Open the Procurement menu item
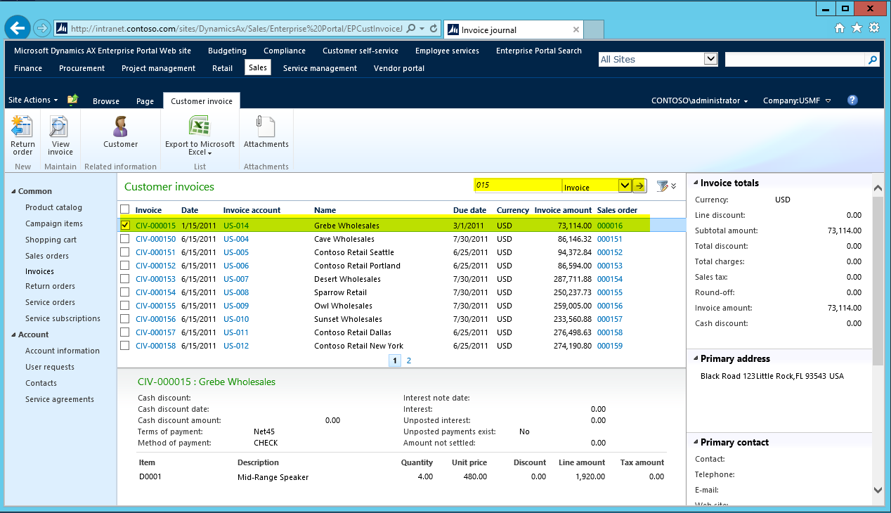Screen dimensions: 891x513 tap(82, 68)
